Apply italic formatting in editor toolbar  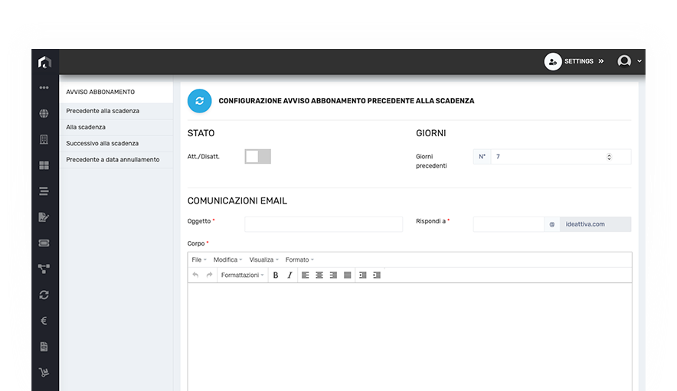tap(289, 275)
